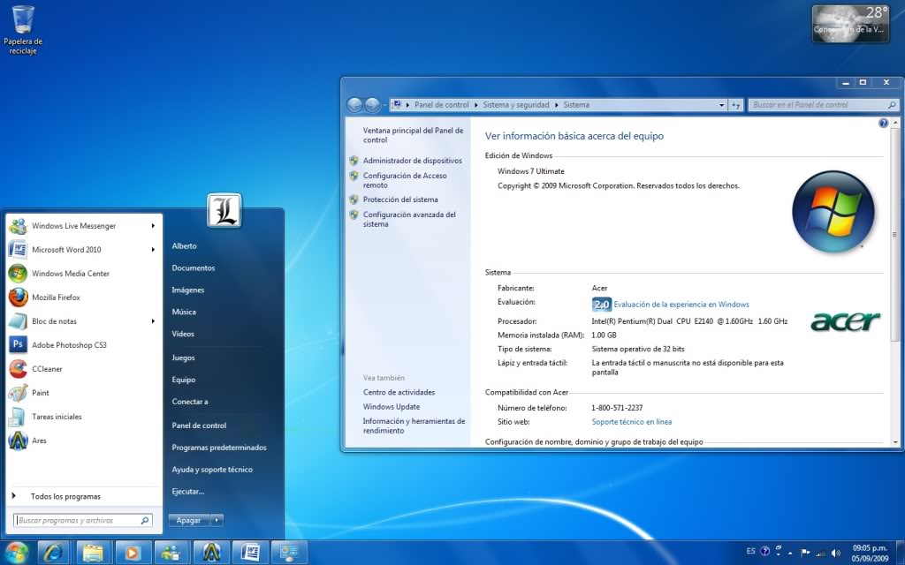
Task: Launch Microsoft Word from the taskbar
Action: pyautogui.click(x=251, y=553)
